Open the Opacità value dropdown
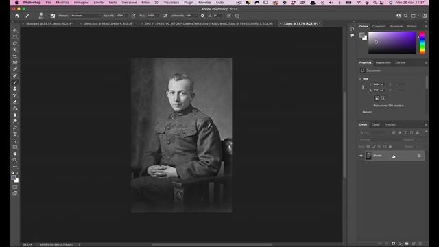Screen dimensions: 439x247 tap(126, 16)
